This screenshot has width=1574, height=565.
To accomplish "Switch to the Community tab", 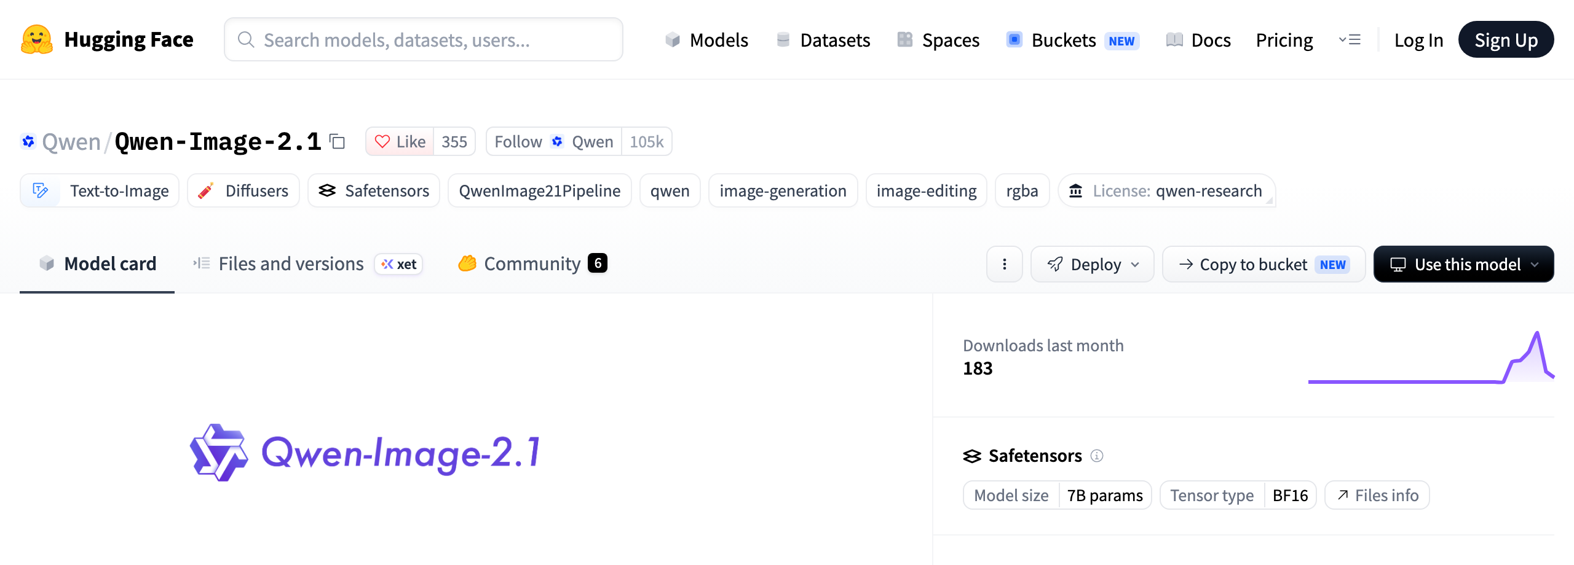I will (532, 264).
